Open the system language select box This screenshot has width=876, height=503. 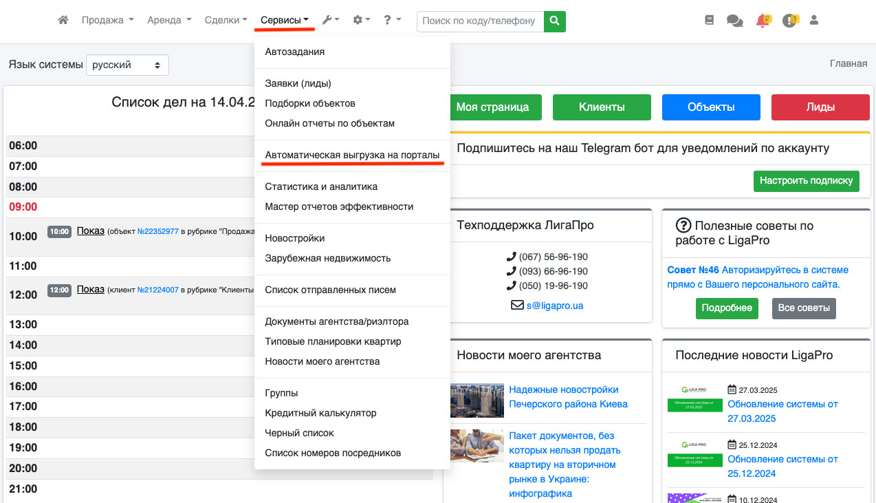click(x=127, y=65)
